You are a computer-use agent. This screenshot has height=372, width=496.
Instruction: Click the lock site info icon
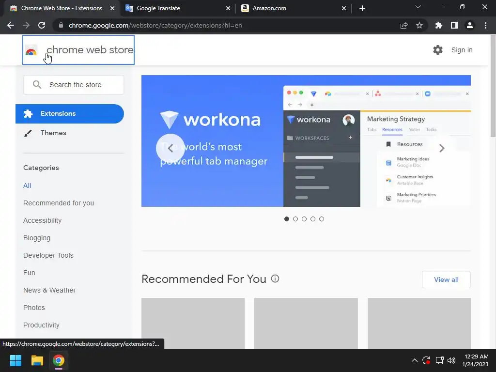[61, 25]
